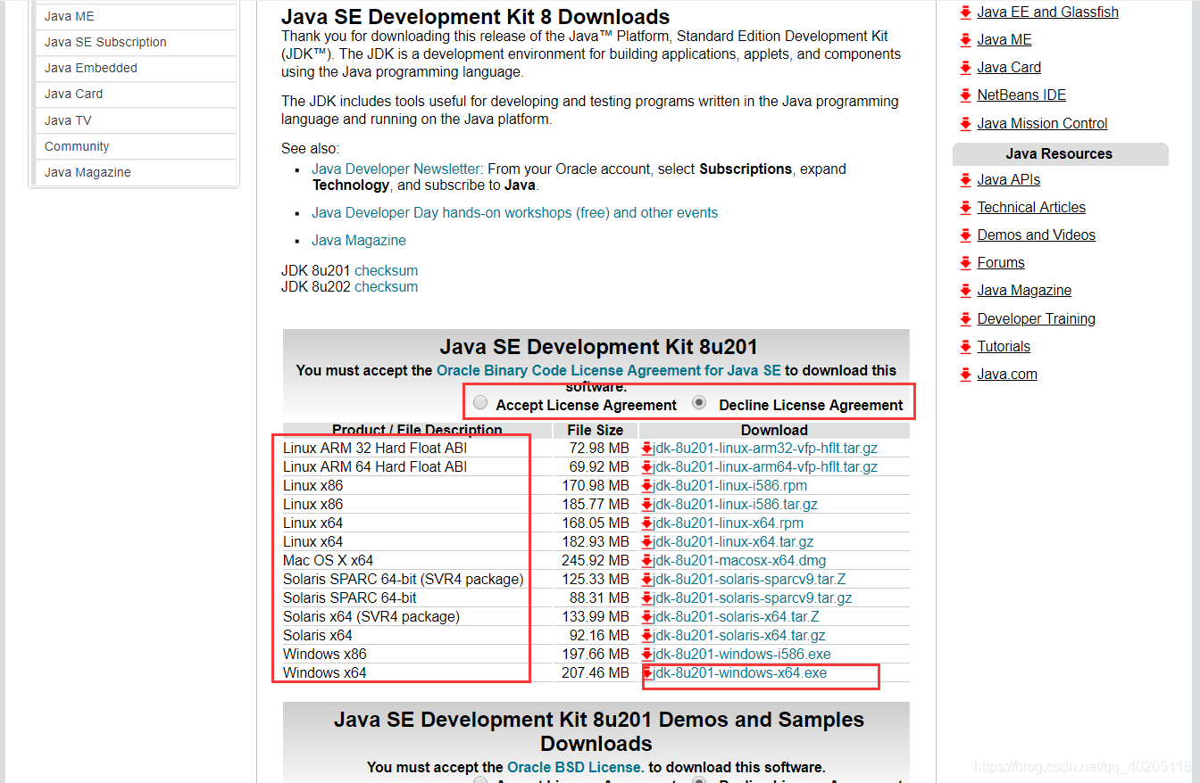This screenshot has height=783, width=1200.
Task: Click the red arrow icon beside right-side Java Magazine link
Action: (x=965, y=291)
